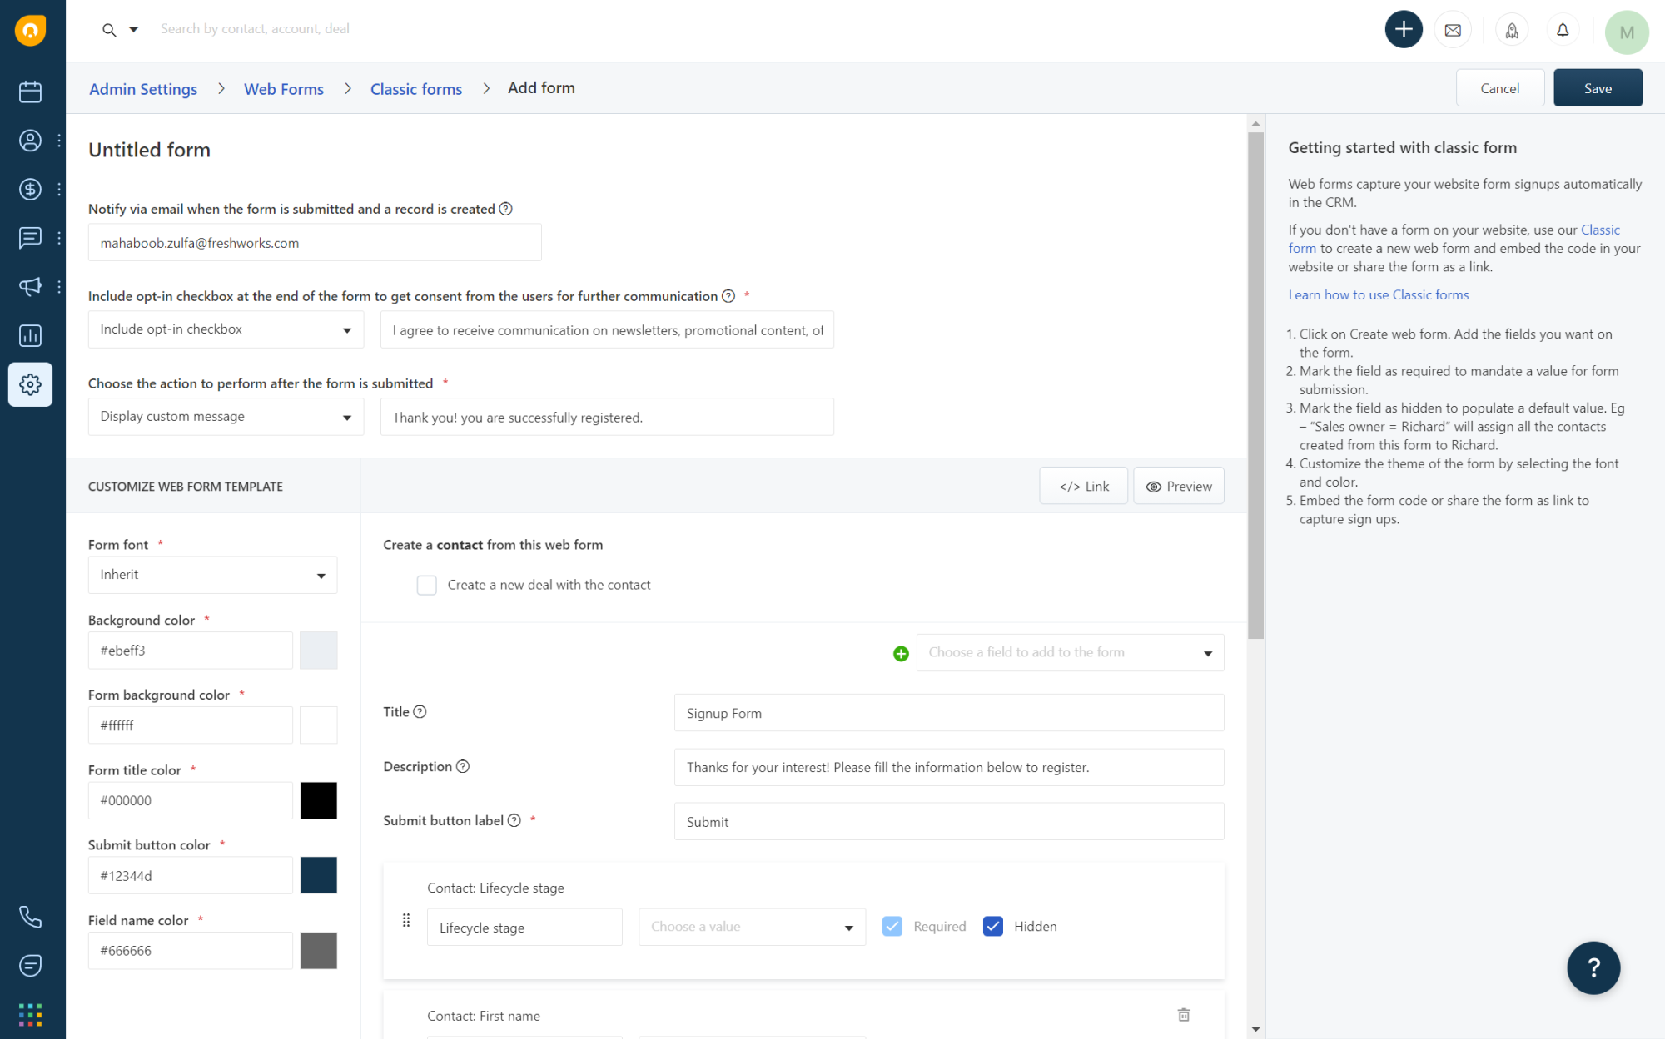1665x1039 pixels.
Task: Click the Form title color black swatch
Action: pos(318,799)
